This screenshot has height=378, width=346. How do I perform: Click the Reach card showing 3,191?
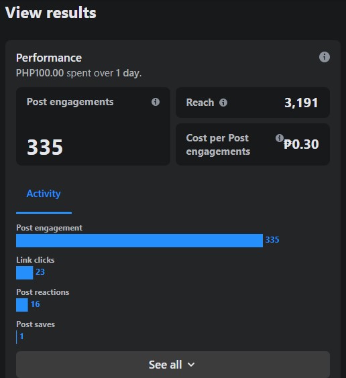tap(253, 103)
